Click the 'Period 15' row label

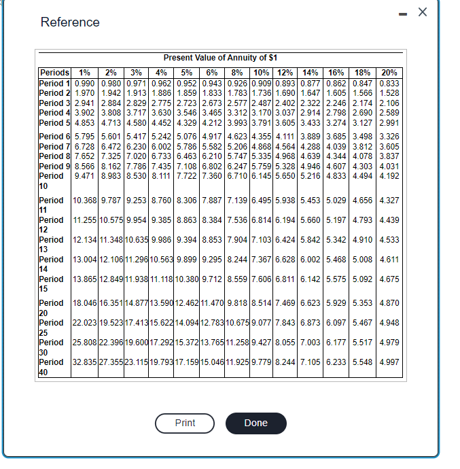point(51,284)
